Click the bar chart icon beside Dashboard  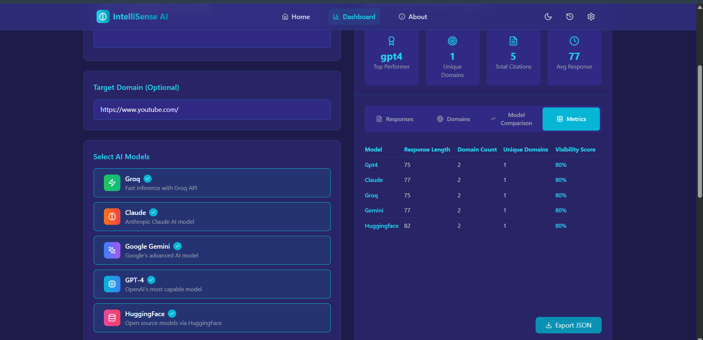[336, 17]
